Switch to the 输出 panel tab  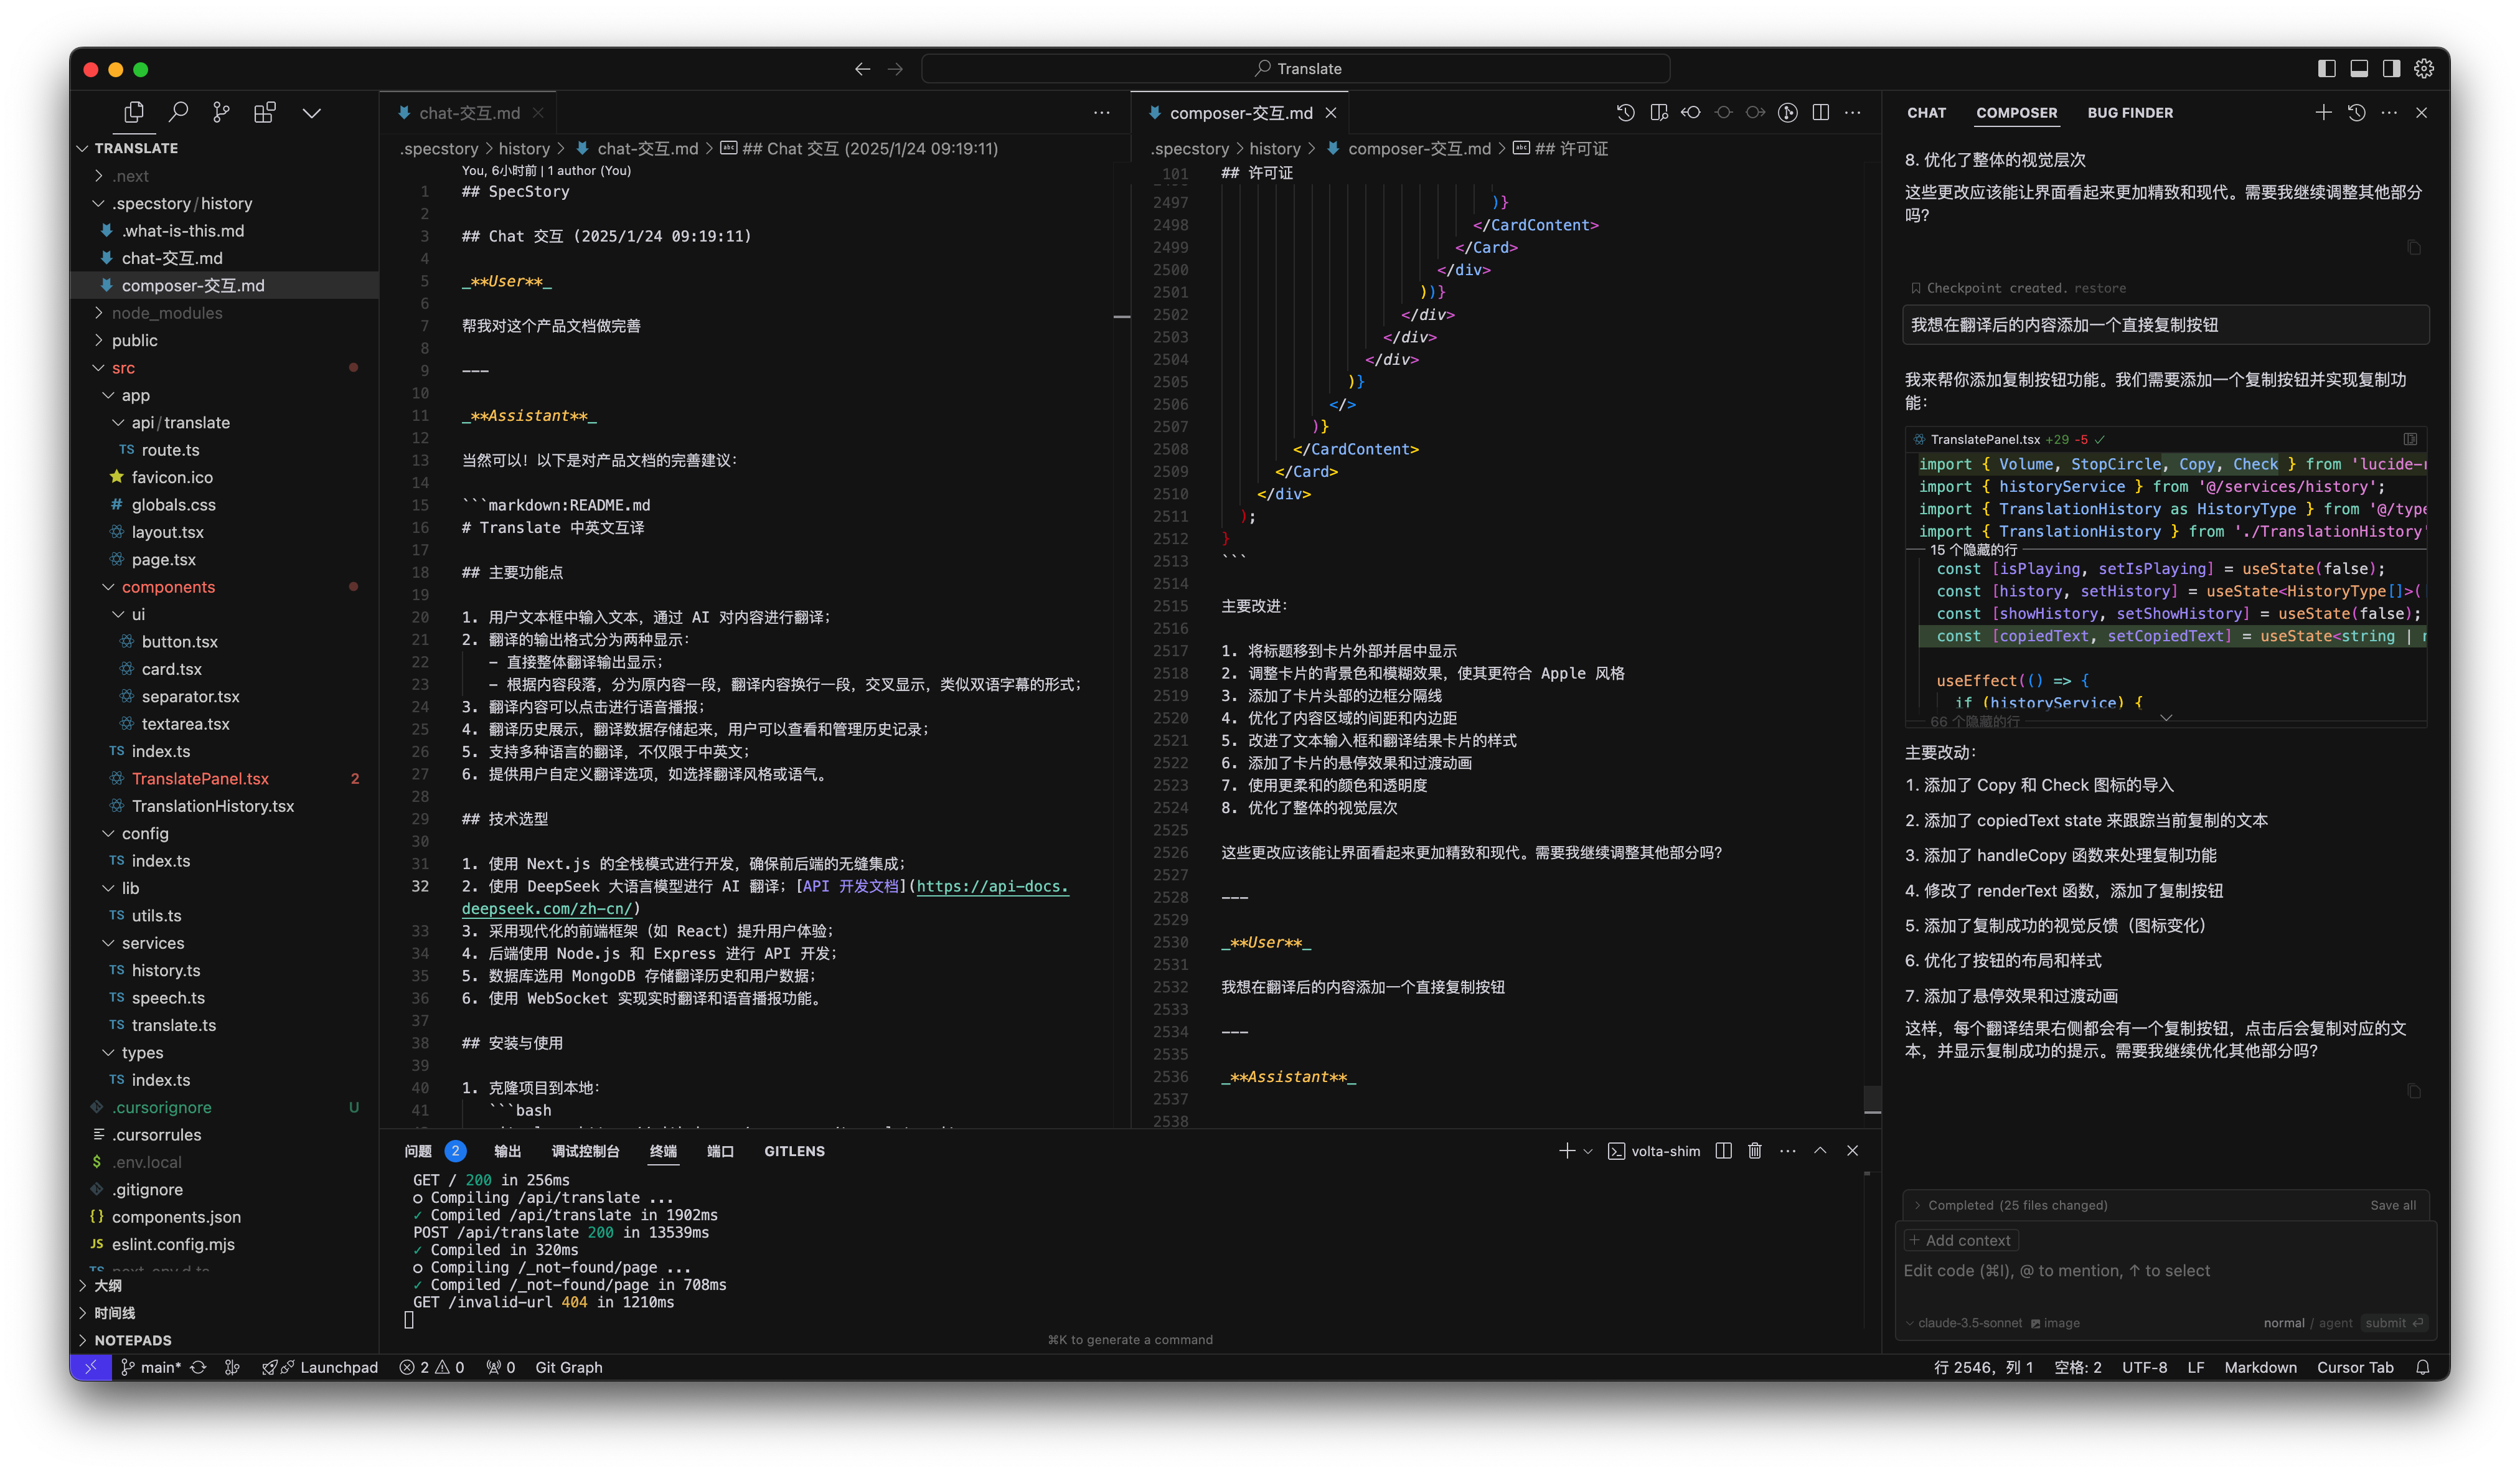(x=507, y=1151)
